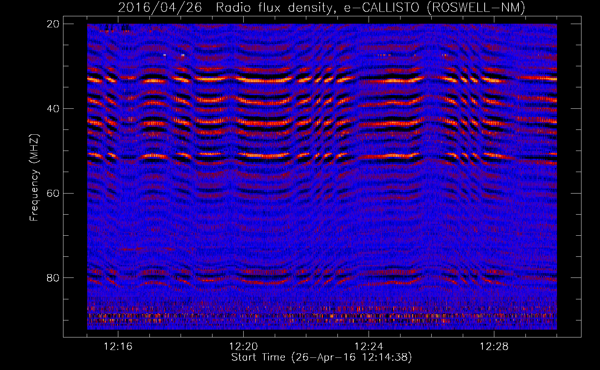This screenshot has height=370, width=600.
Task: Click the '12:28' time tick label
Action: tap(494, 347)
